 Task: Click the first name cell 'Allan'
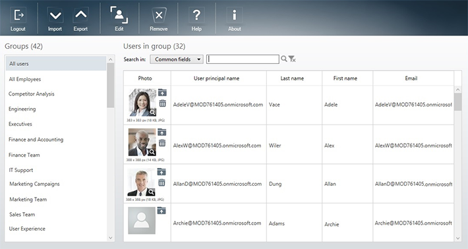(347, 184)
